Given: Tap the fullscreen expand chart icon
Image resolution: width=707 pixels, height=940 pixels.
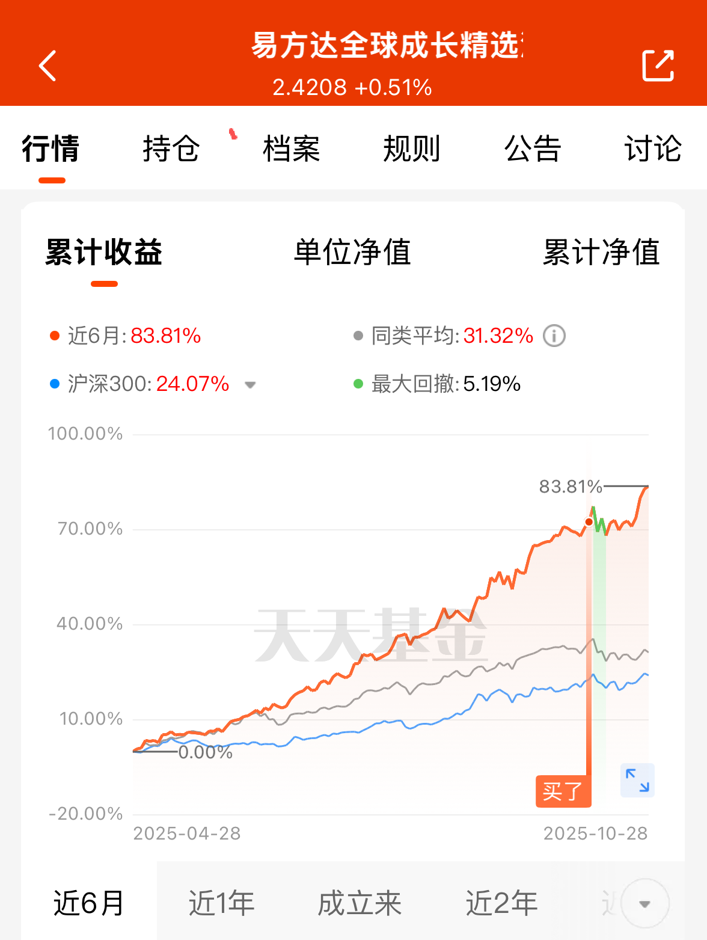Looking at the screenshot, I should point(637,781).
